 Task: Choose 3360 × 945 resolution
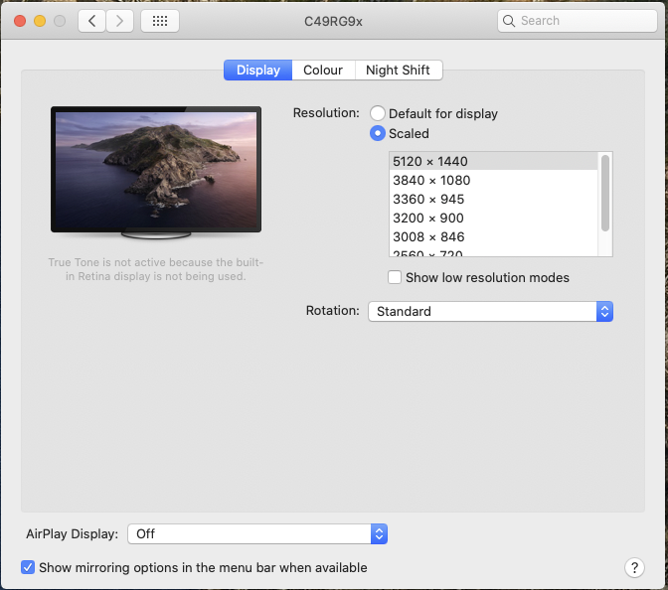[x=493, y=199]
